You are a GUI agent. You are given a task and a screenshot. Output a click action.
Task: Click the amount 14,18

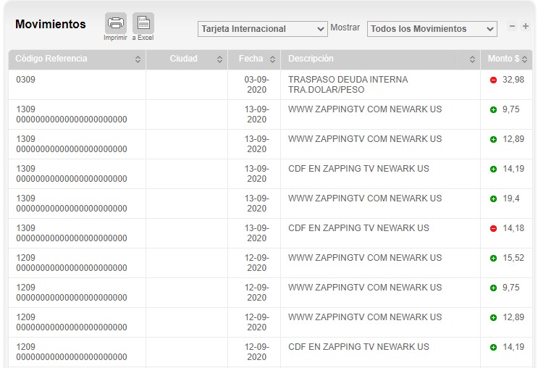(513, 228)
